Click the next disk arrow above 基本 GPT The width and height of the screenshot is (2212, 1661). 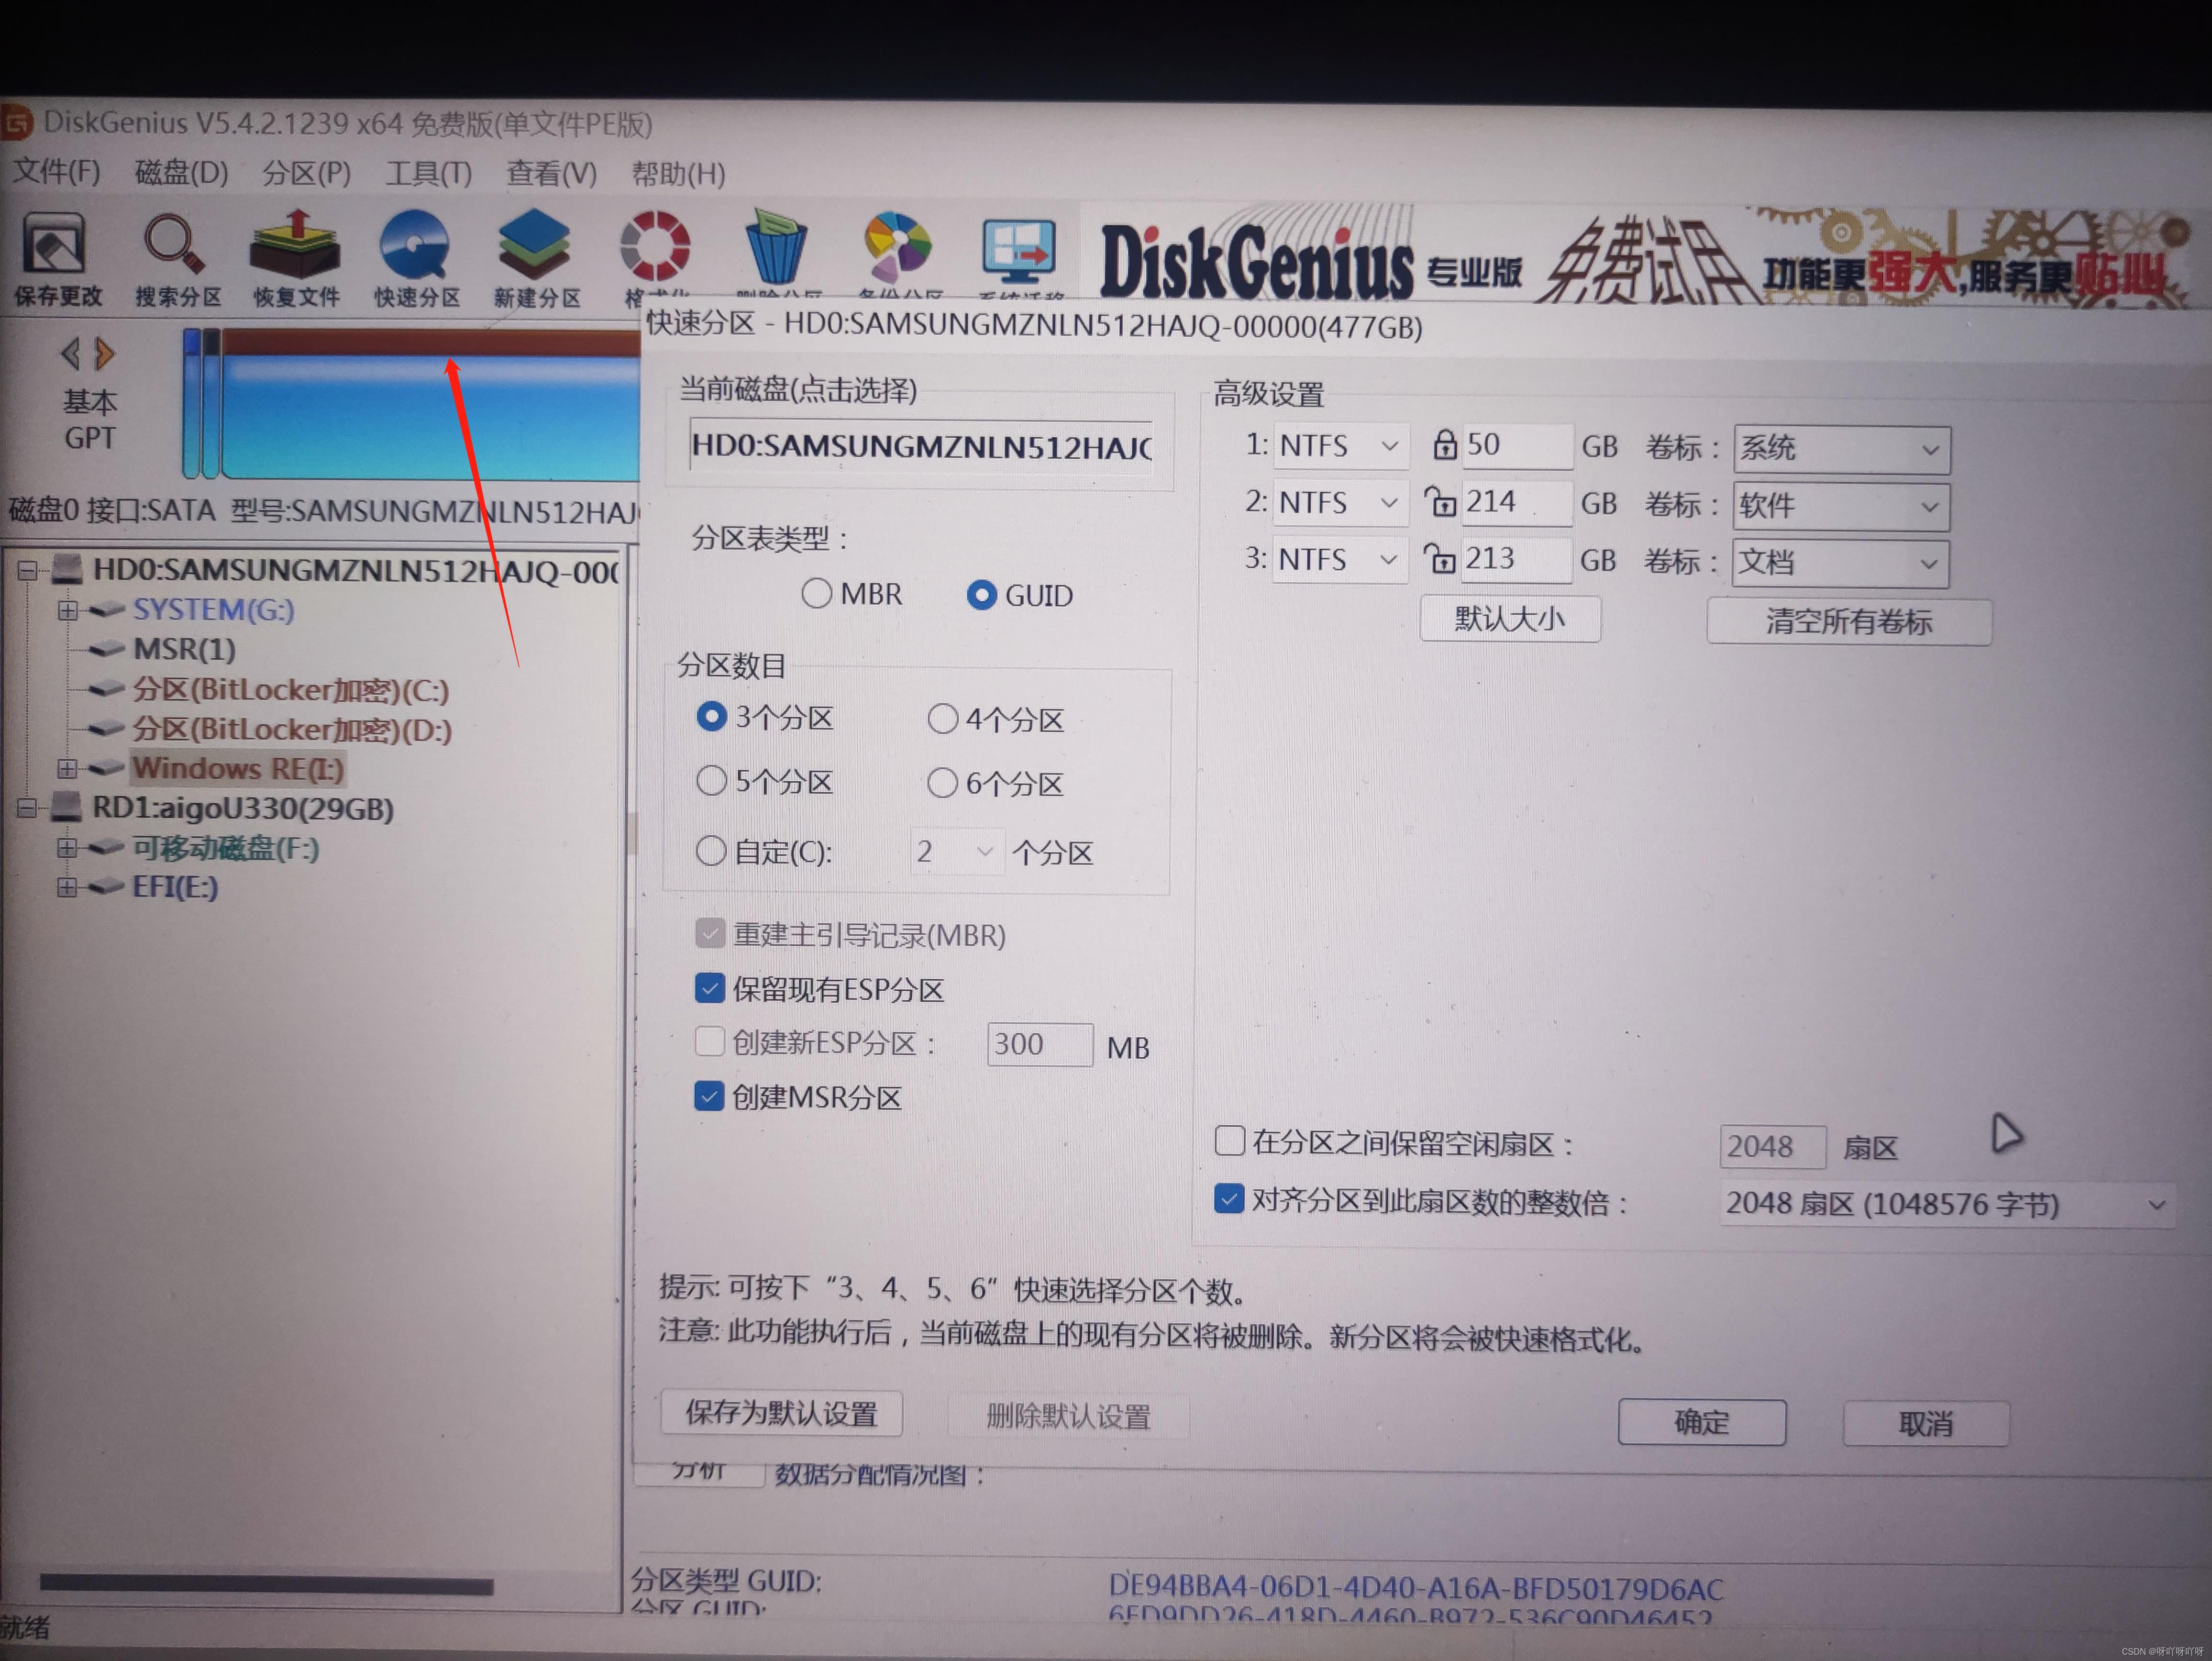[105, 353]
